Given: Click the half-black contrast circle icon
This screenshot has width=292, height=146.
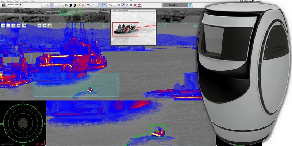Looking at the screenshot, I should tap(70, 5).
